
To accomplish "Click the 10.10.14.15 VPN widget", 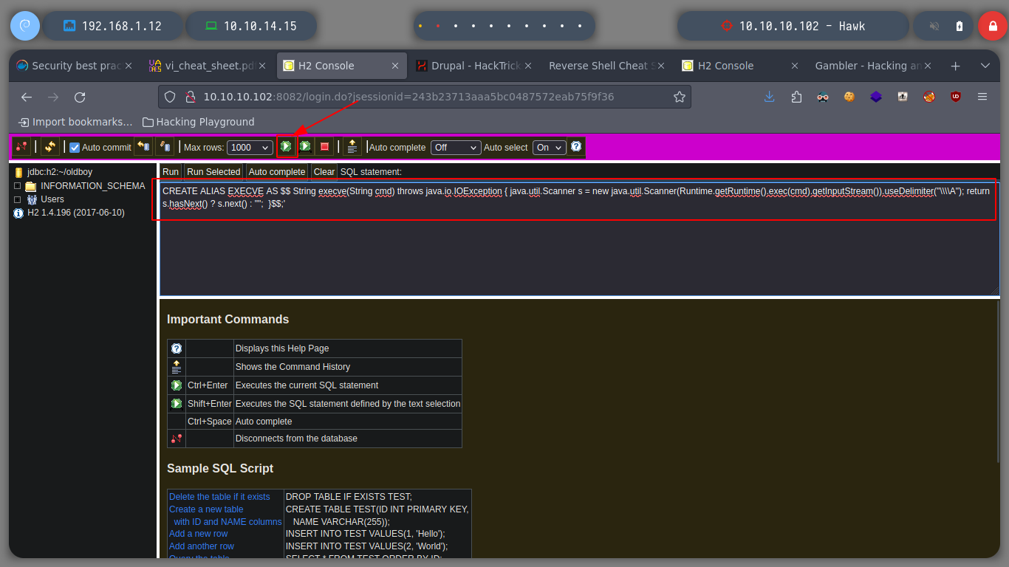I will click(x=251, y=26).
